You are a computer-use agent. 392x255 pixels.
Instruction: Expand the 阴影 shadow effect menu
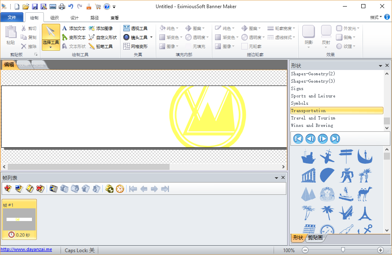[x=308, y=37]
